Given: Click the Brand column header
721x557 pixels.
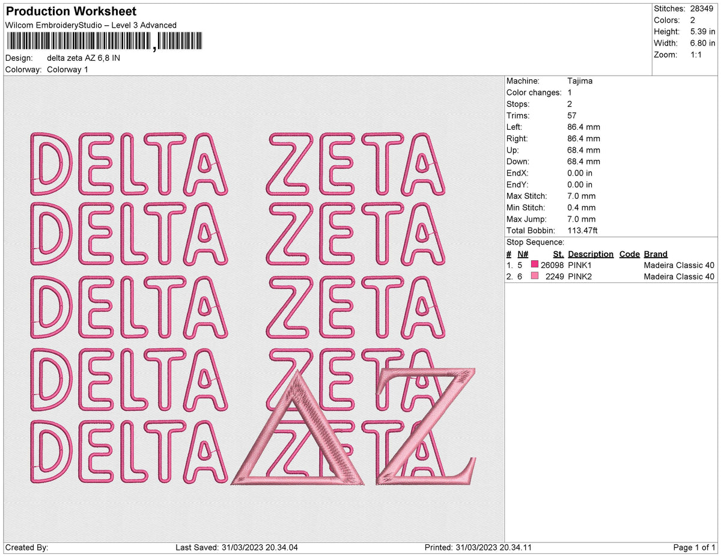Looking at the screenshot, I should tap(656, 254).
